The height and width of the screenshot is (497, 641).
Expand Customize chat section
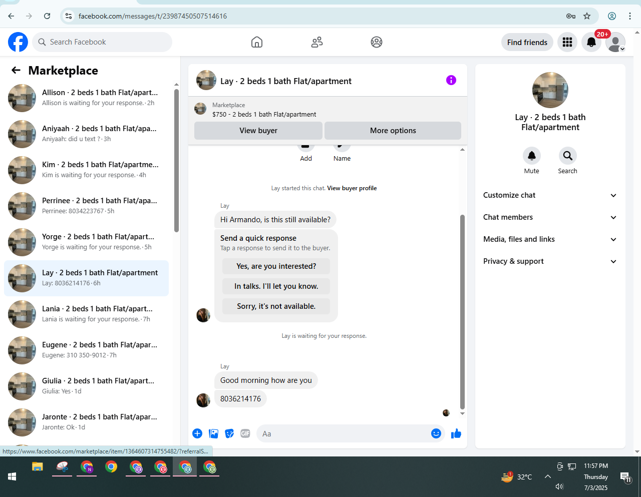pos(550,195)
